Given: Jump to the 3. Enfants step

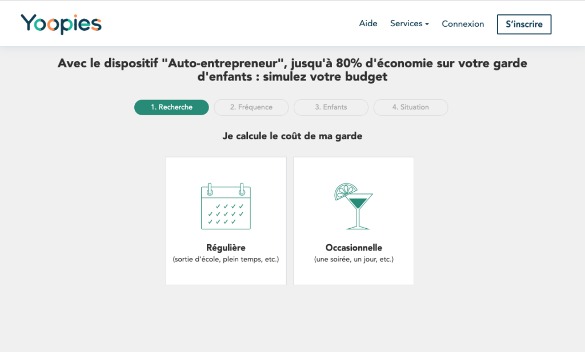Looking at the screenshot, I should pos(331,107).
